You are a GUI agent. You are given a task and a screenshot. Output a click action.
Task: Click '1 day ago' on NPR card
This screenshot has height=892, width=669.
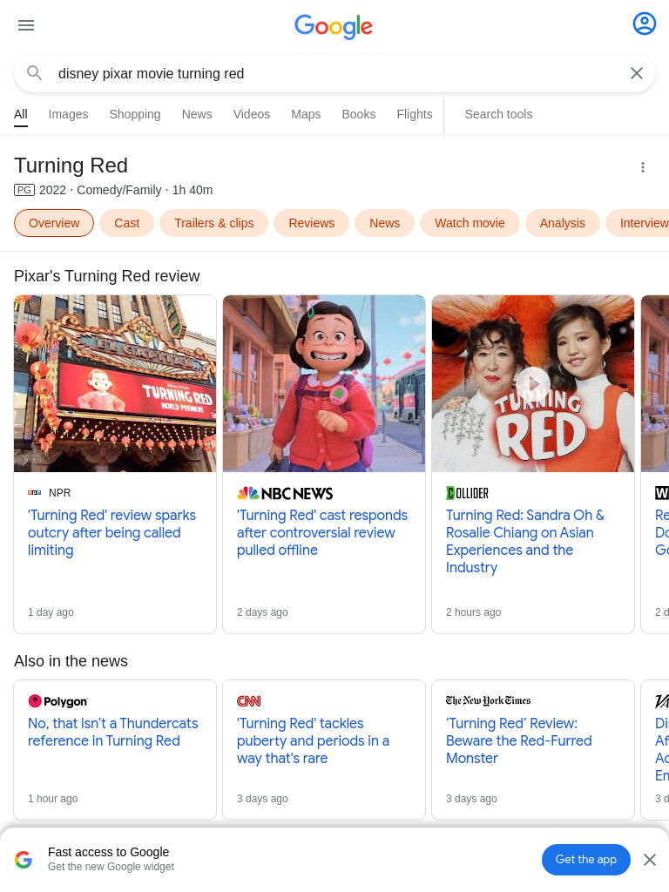(x=51, y=612)
